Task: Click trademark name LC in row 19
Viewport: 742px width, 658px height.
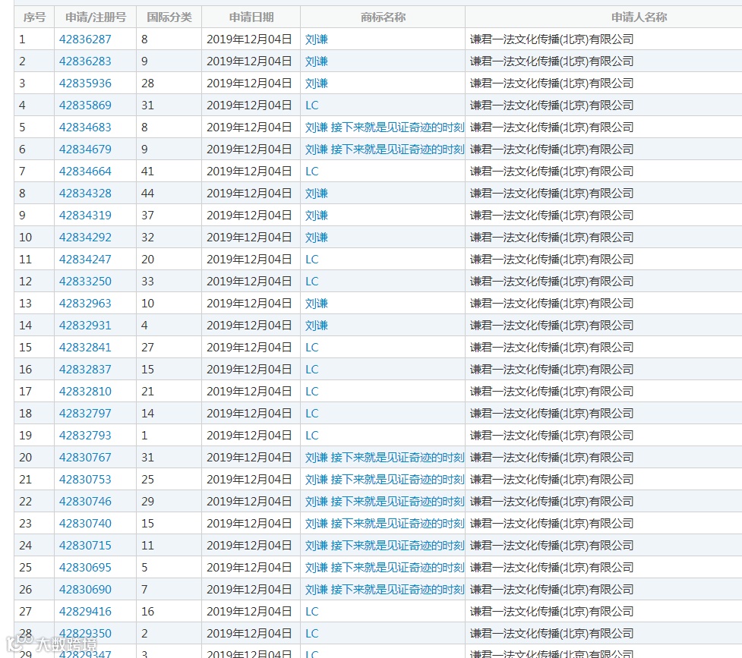Action: (312, 435)
